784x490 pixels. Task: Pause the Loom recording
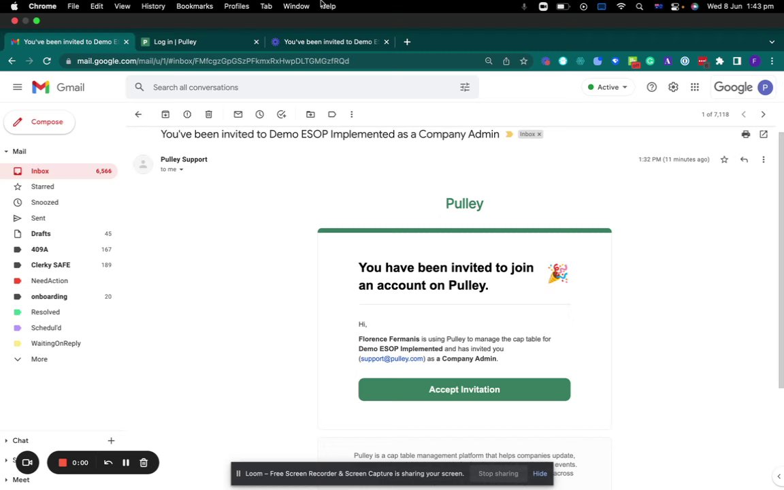(126, 463)
